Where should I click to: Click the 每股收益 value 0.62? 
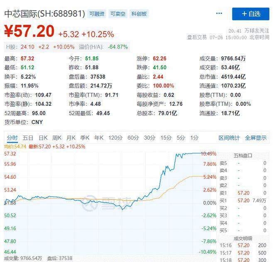(169, 95)
